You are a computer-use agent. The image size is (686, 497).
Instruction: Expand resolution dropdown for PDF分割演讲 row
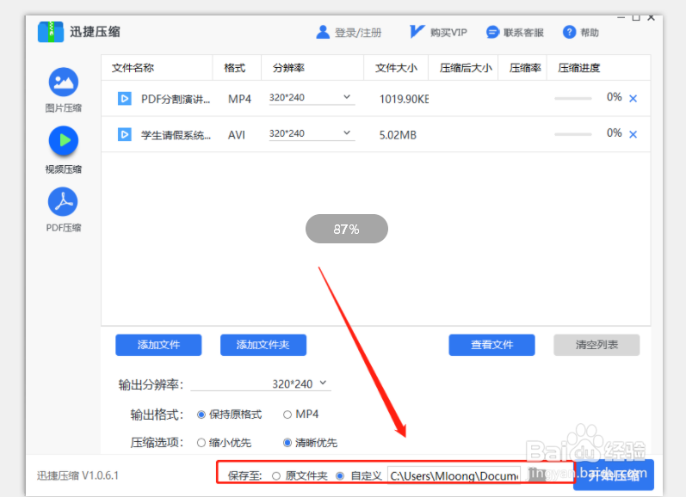point(347,97)
